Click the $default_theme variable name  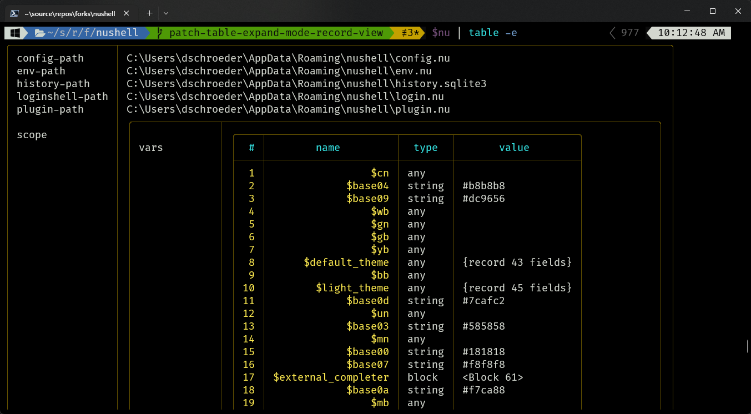[x=346, y=262]
